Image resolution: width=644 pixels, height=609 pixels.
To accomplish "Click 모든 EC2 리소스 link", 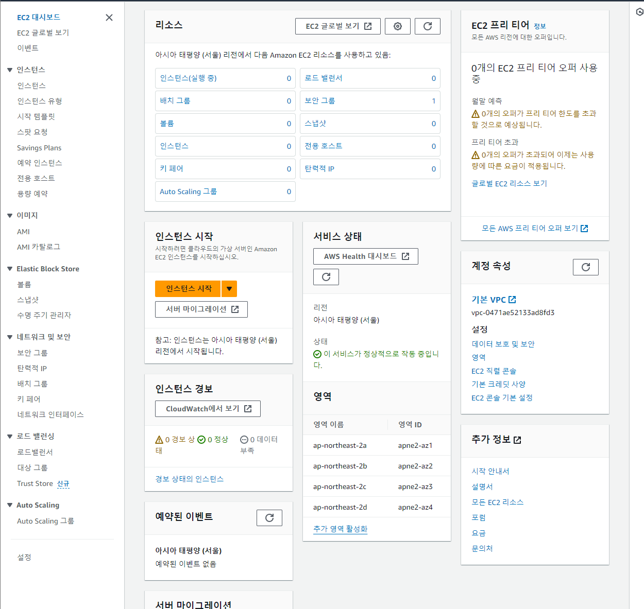I will coord(497,502).
